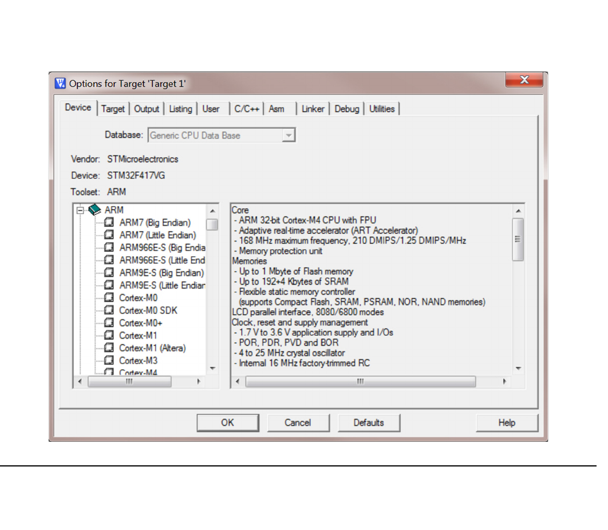
Task: Click chip icon beside plain Cortex-M1 entry
Action: (109, 335)
